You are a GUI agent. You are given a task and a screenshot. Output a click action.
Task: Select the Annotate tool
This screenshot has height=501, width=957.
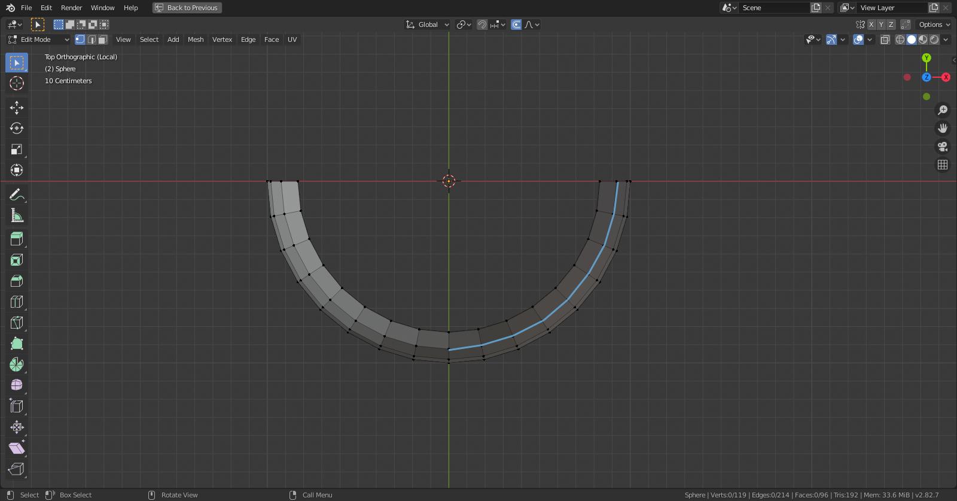(17, 195)
